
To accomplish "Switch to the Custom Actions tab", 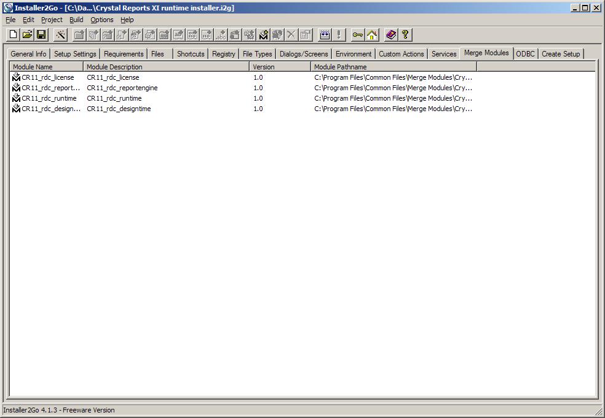I will (x=401, y=54).
